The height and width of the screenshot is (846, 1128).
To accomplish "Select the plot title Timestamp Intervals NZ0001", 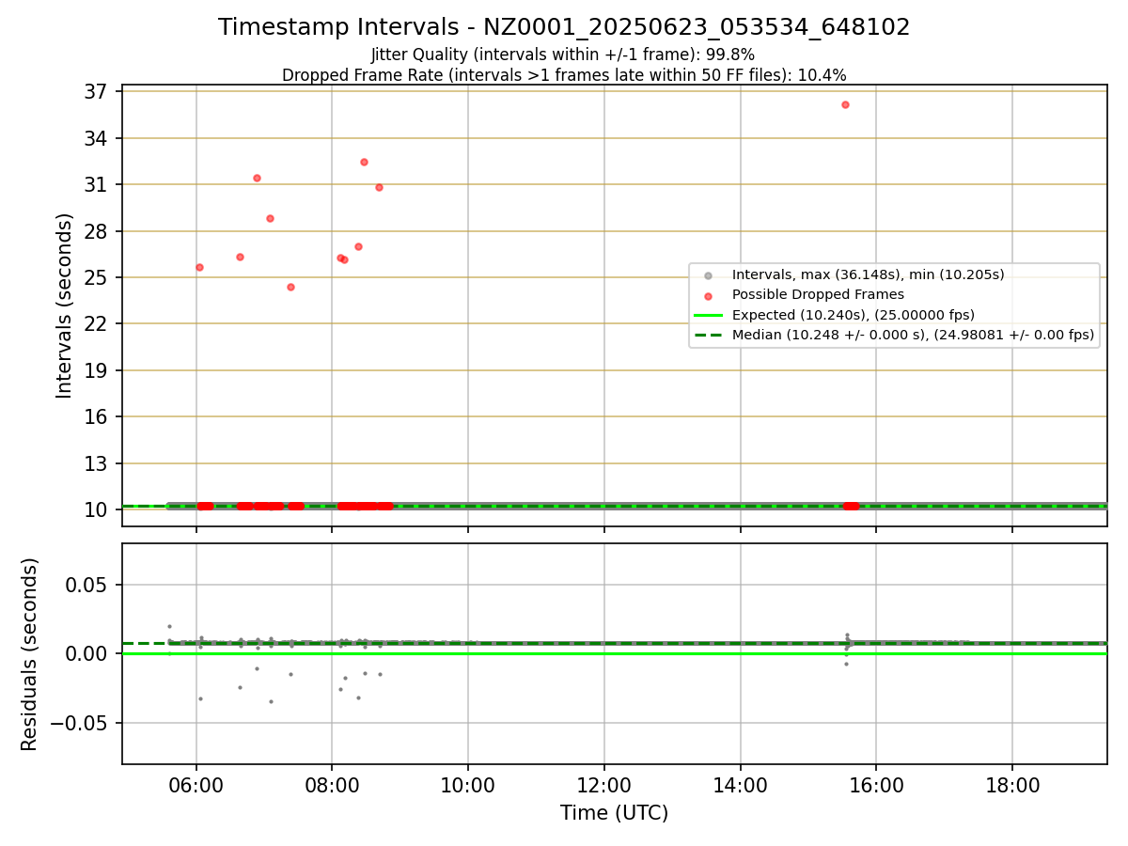I will [x=564, y=27].
